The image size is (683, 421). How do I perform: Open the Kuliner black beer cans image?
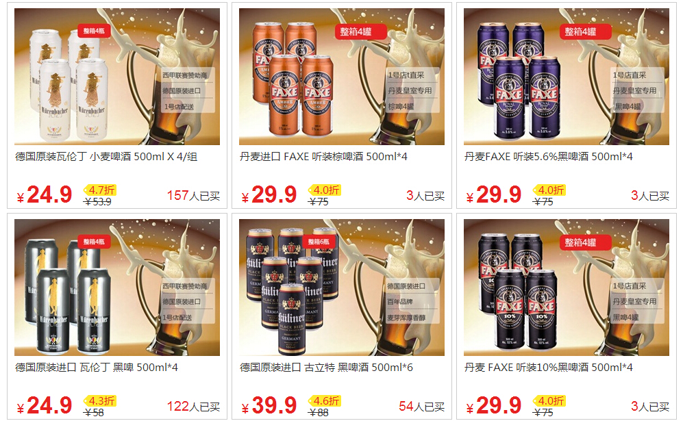(341, 288)
